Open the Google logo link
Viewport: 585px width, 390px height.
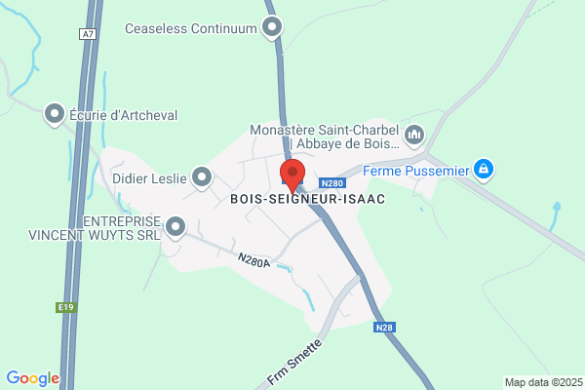(33, 378)
